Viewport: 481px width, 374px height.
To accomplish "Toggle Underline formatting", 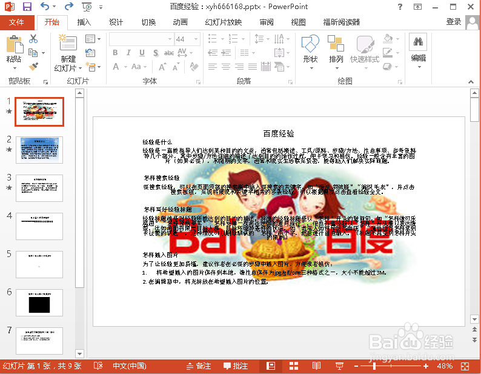I will [142, 53].
